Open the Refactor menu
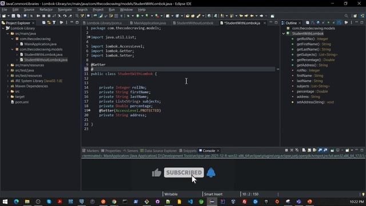 pyautogui.click(x=46, y=10)
